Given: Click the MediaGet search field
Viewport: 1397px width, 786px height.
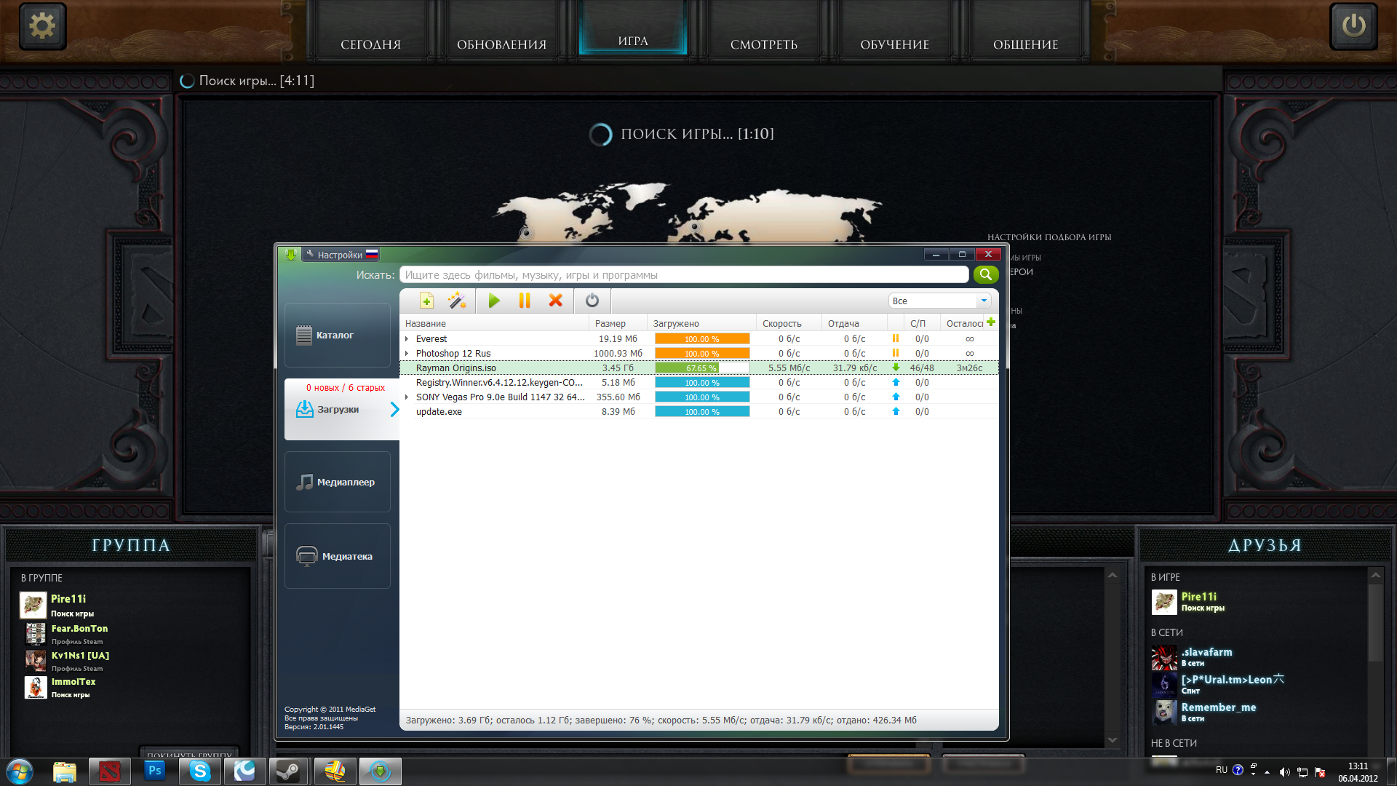Looking at the screenshot, I should pos(684,274).
